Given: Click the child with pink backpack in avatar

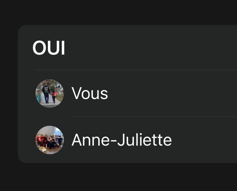Looking at the screenshot, I should pos(54,96).
